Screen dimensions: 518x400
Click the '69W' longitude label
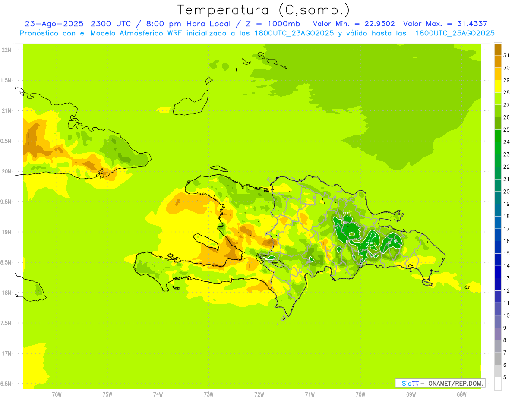pos(411,394)
